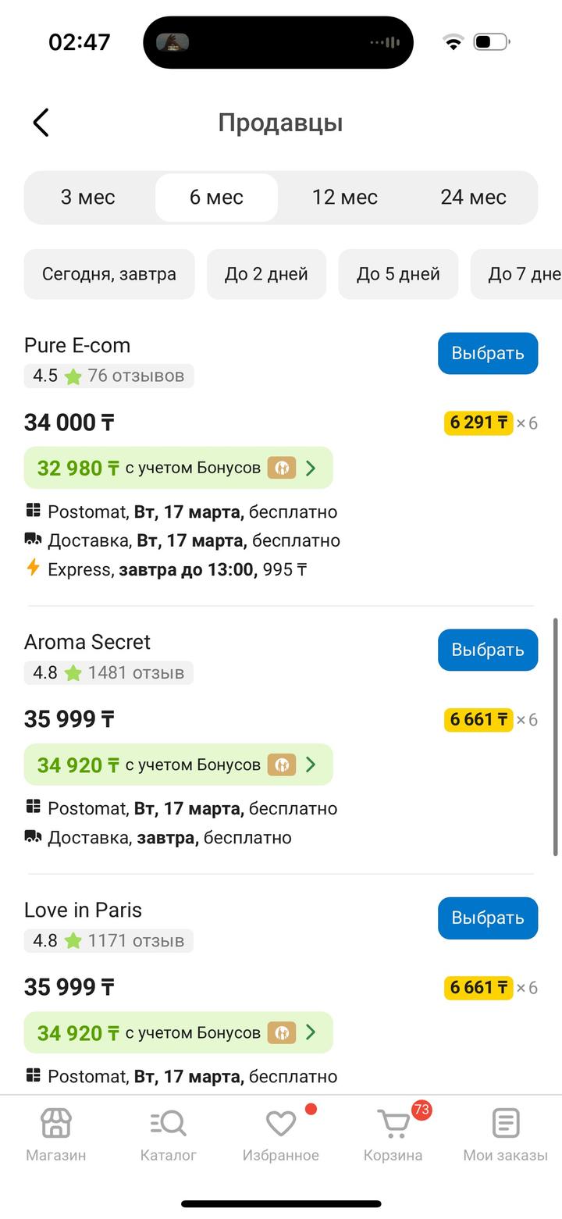
Task: Tap the 6 291 ₸ yellow installment badge
Action: coord(478,422)
